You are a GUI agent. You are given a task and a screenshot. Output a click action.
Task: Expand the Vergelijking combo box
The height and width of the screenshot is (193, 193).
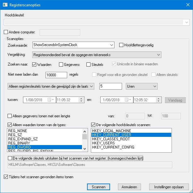pyautogui.click(x=97, y=55)
